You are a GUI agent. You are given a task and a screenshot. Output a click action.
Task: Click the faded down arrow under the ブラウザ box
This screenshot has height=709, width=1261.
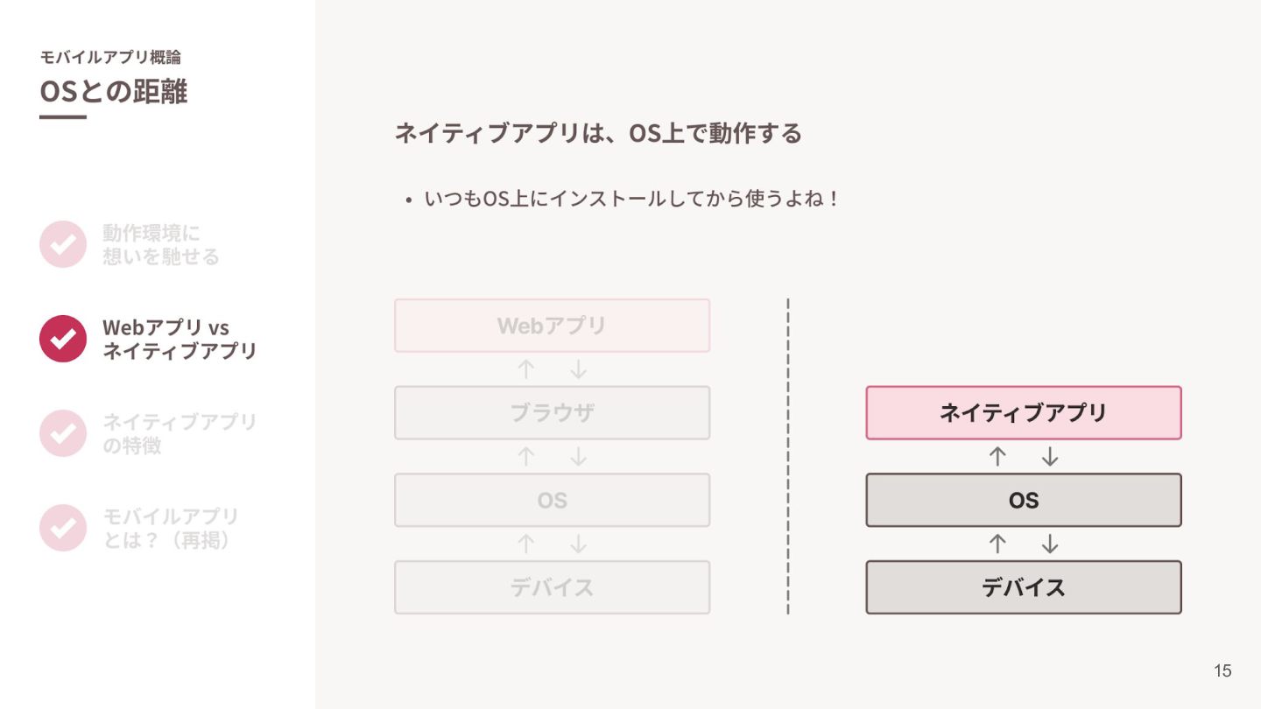pos(578,457)
